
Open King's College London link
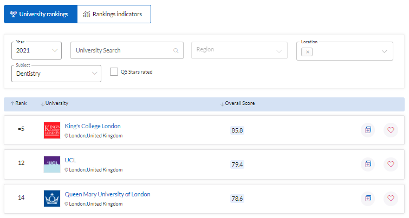coord(93,126)
